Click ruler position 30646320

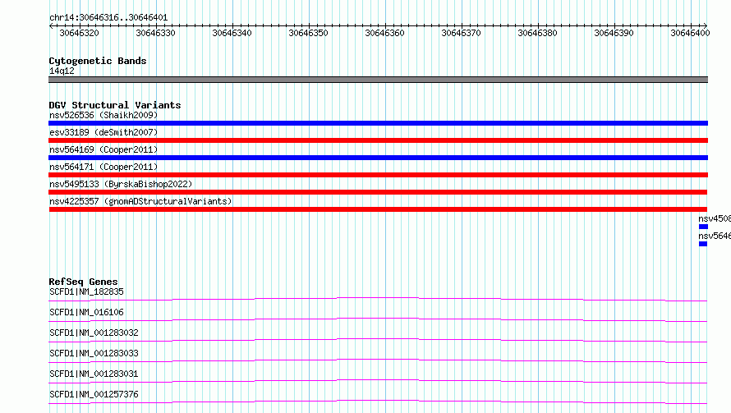[79, 33]
